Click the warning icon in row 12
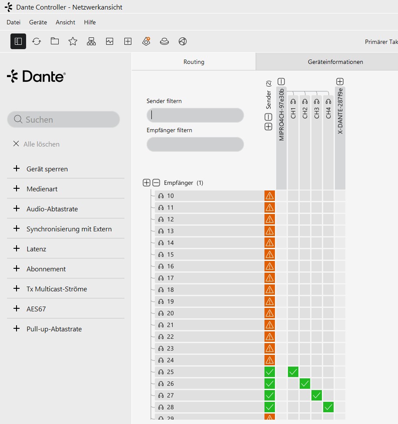Screen dimensions: 398x424 270,219
